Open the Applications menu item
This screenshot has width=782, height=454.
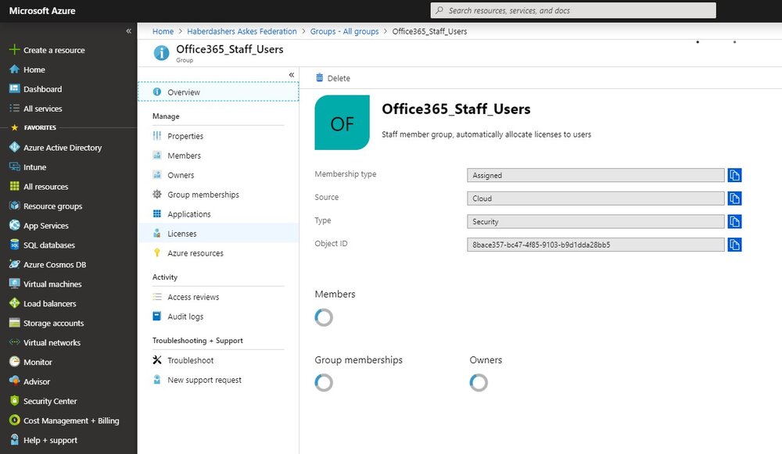coord(218,214)
